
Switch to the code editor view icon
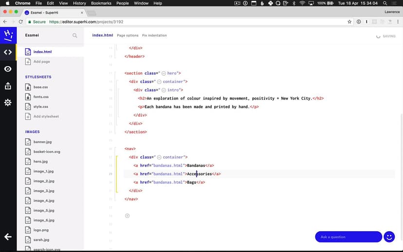coord(8,52)
